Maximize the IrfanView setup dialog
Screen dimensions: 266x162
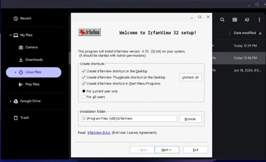200,17
